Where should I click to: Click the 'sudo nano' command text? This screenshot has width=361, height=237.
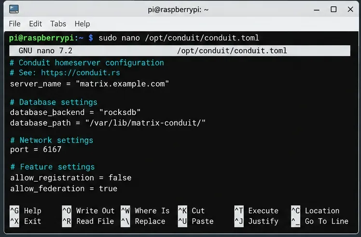pyautogui.click(x=119, y=38)
